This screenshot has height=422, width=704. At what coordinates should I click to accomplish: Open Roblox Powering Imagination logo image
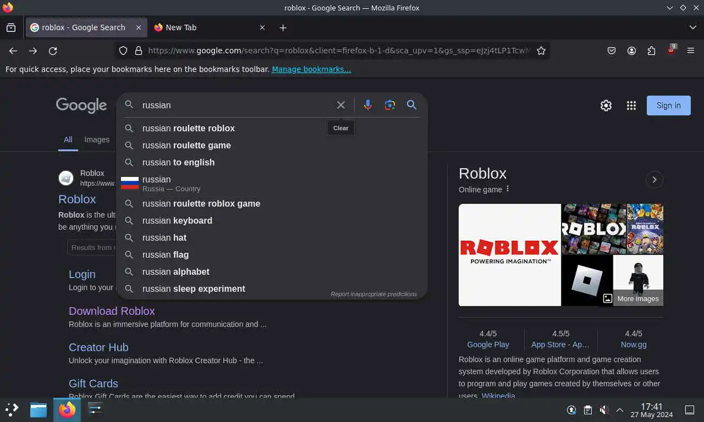point(510,255)
